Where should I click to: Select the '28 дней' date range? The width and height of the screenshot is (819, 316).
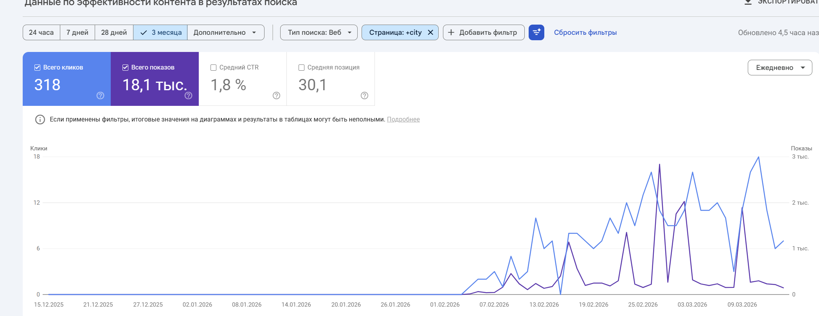pyautogui.click(x=114, y=32)
